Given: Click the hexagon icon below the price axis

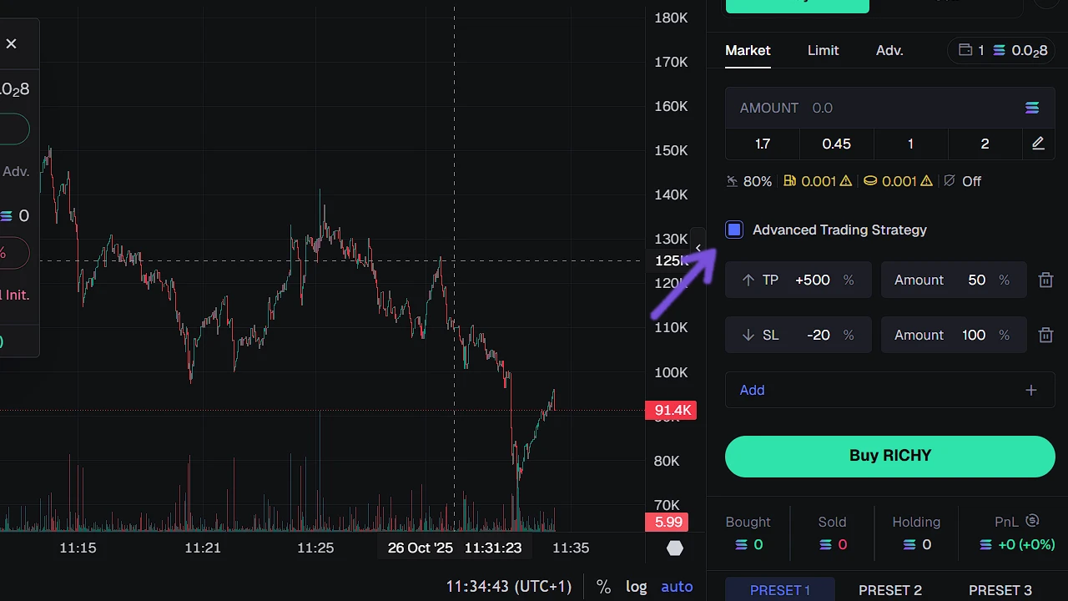Looking at the screenshot, I should coord(674,548).
